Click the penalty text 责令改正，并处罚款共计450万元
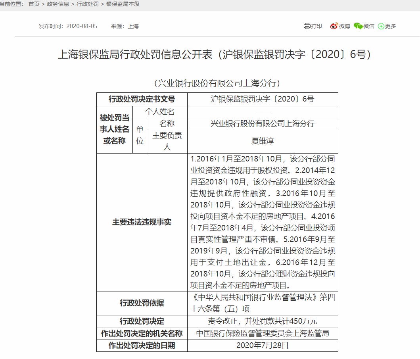Viewport: 420px width, 359px height. pos(263,321)
